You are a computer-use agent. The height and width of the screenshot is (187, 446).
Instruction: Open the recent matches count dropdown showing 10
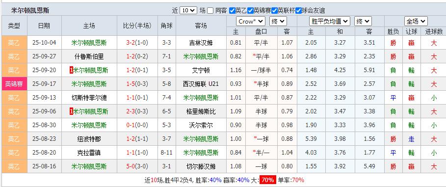(188, 11)
